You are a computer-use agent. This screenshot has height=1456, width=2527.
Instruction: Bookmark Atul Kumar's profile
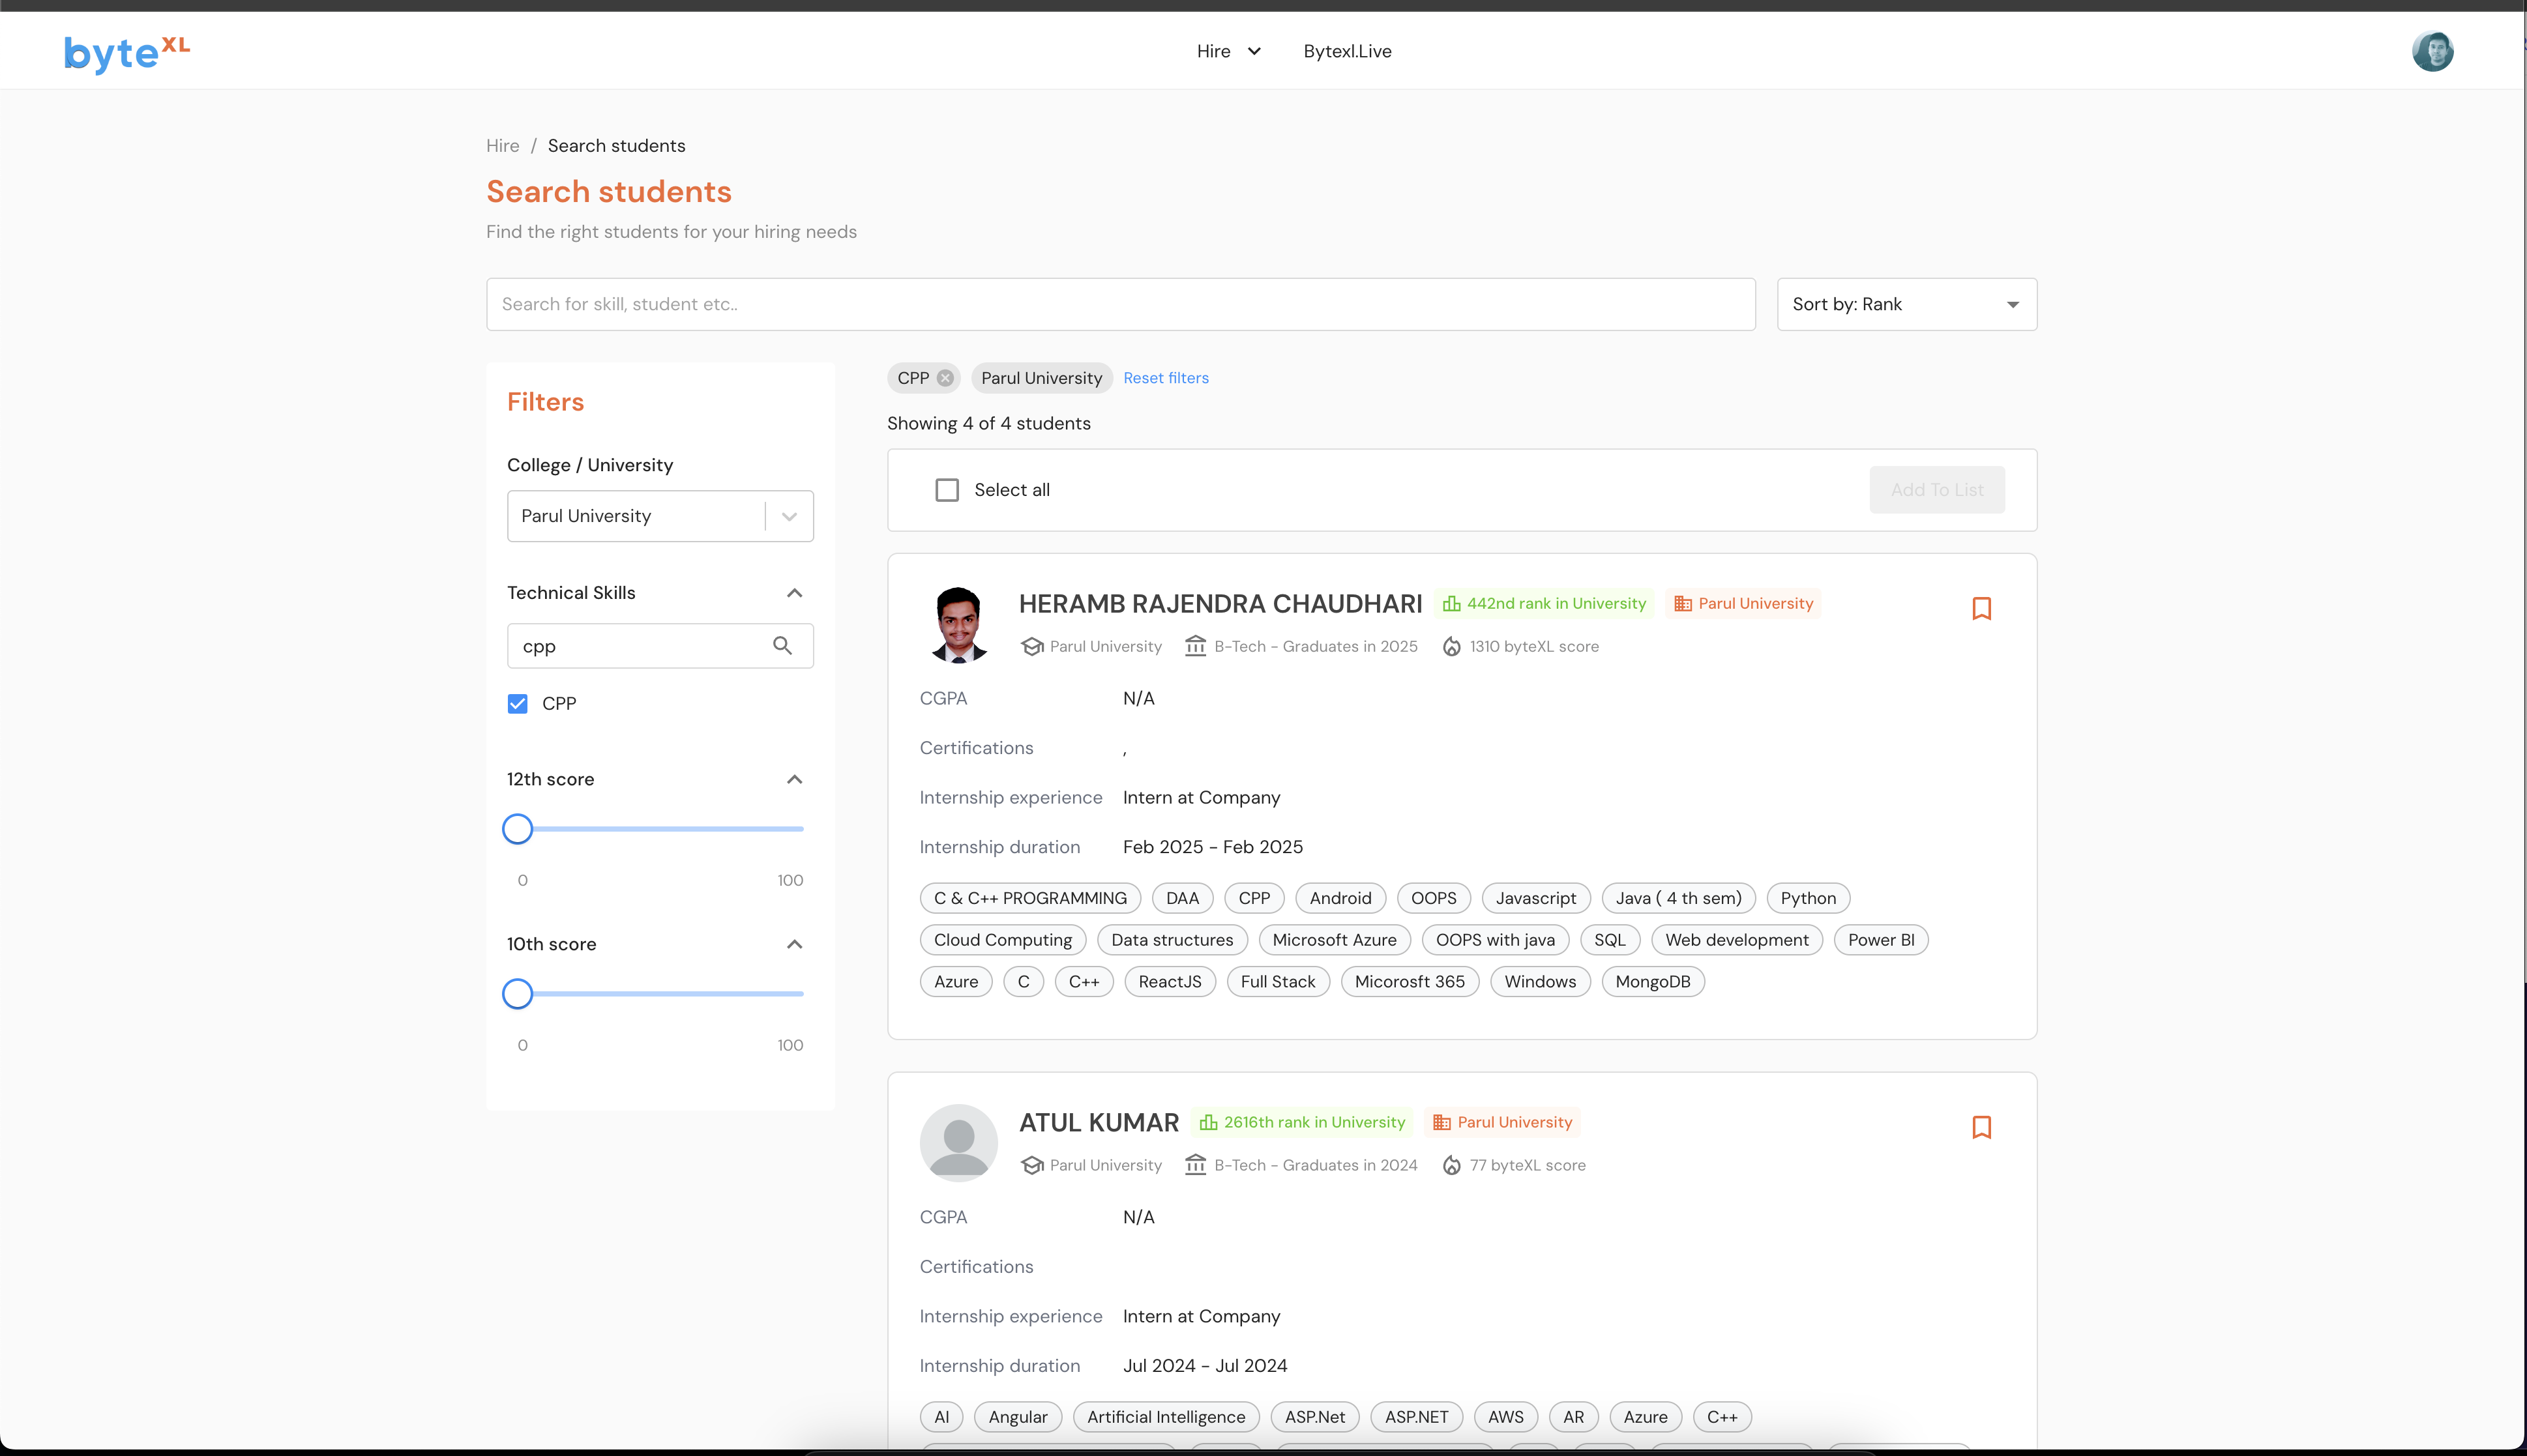[1981, 1127]
